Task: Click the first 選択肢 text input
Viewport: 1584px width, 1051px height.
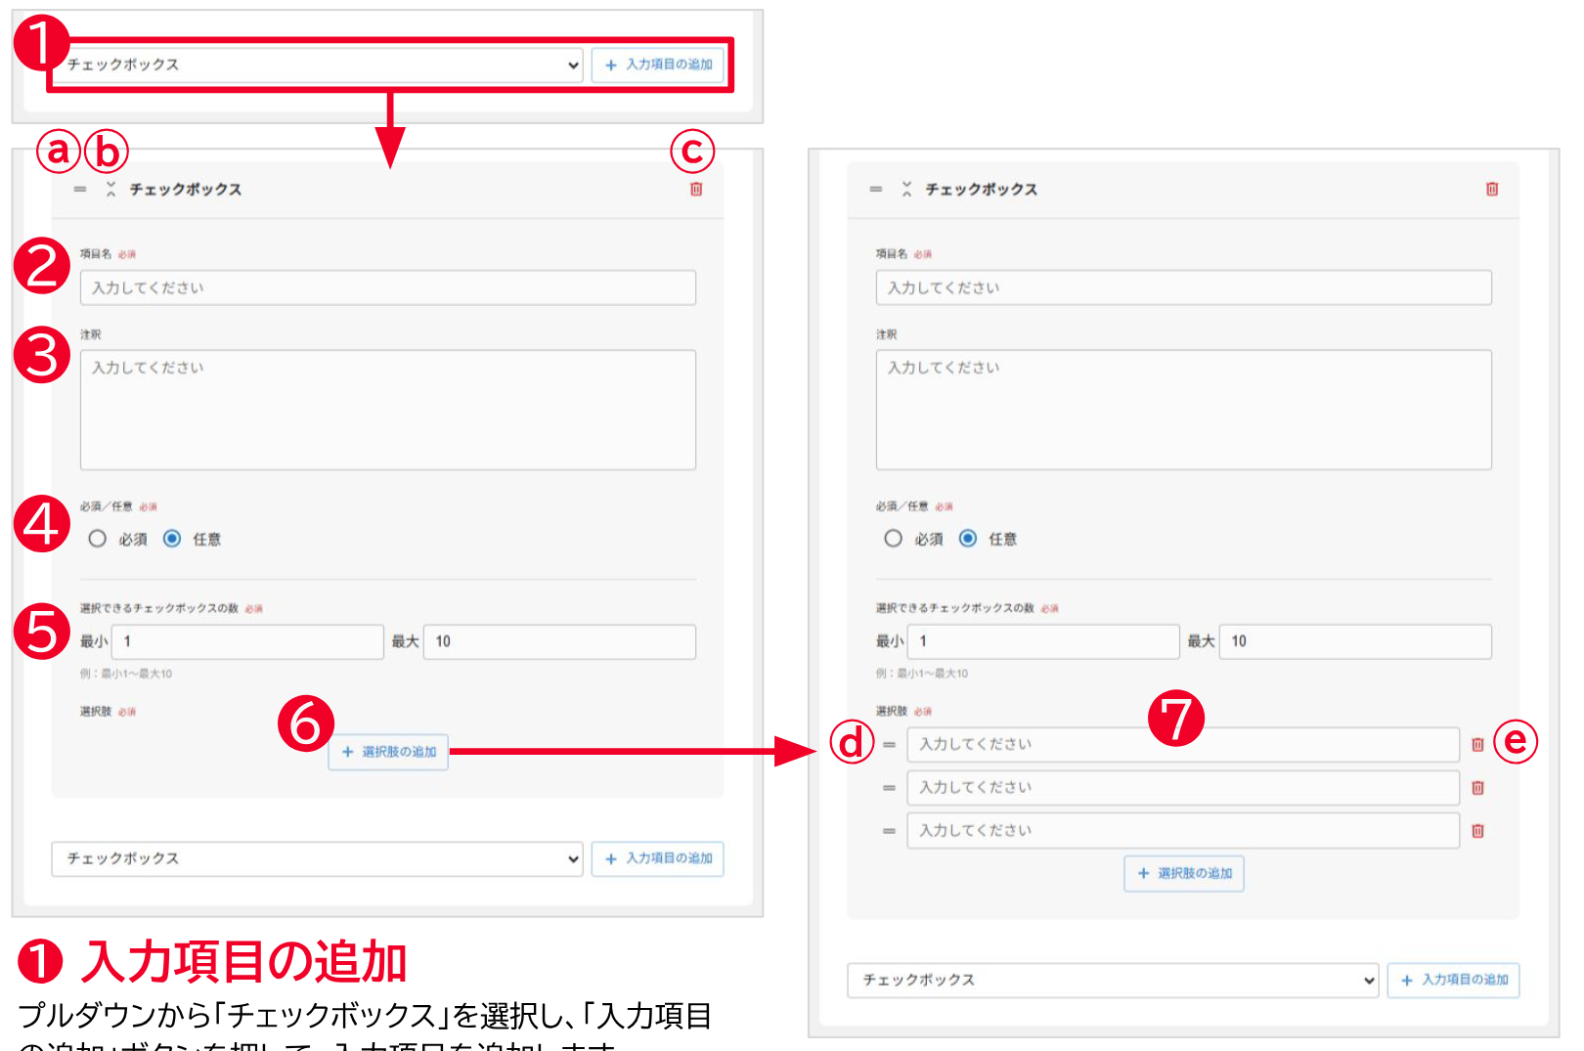Action: tap(1183, 745)
